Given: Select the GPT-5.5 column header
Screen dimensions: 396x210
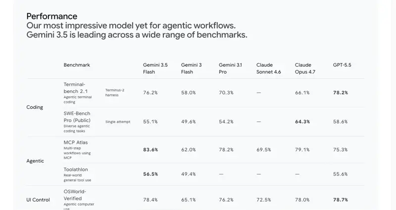Looking at the screenshot, I should [342, 65].
